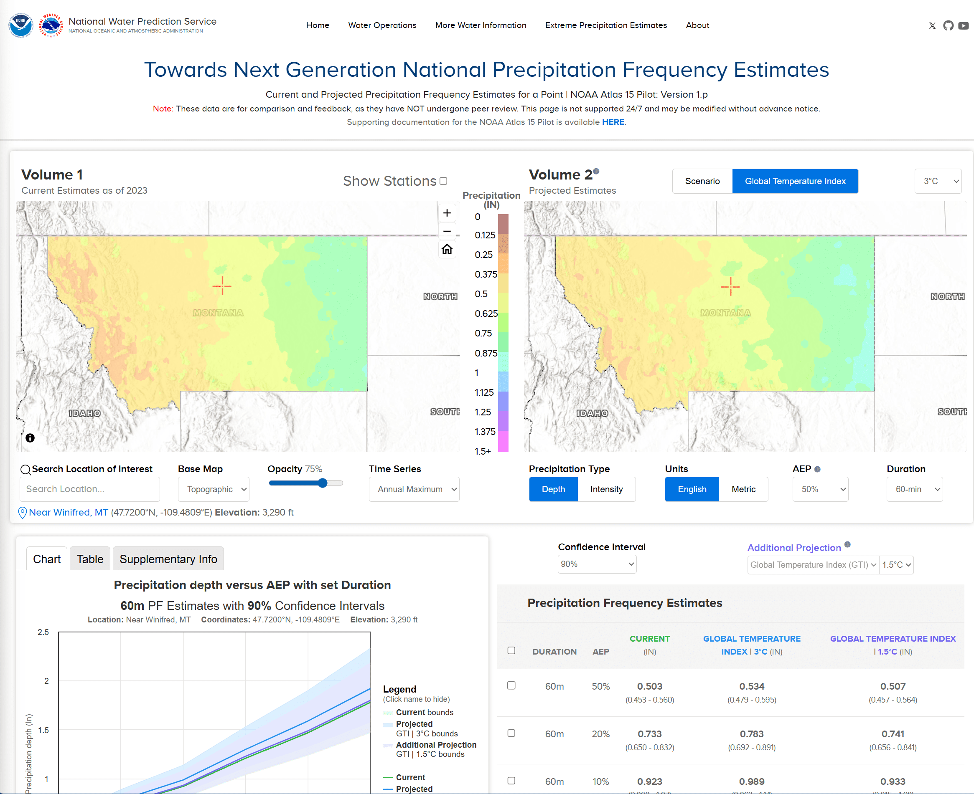This screenshot has height=794, width=974.
Task: Check the 60m 20% row checkbox
Action: click(x=511, y=733)
